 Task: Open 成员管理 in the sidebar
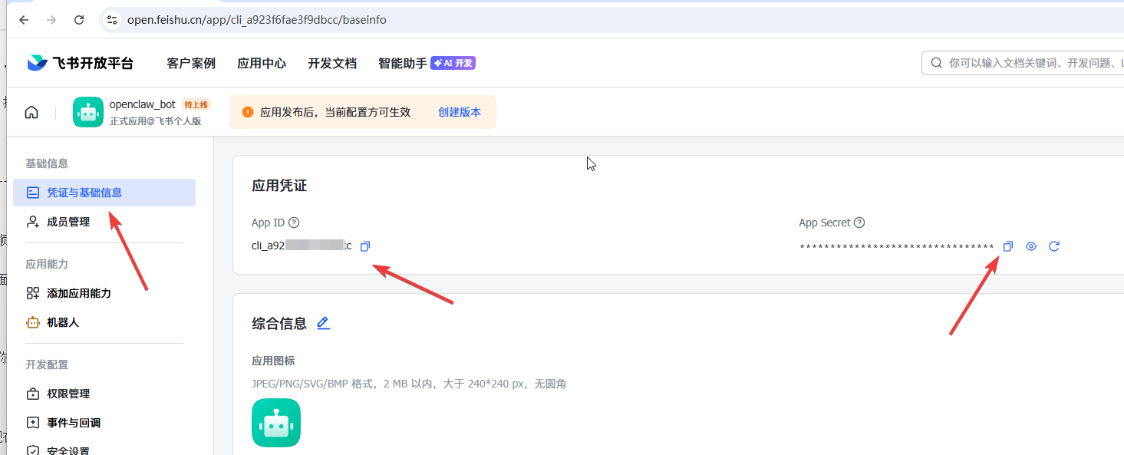(68, 222)
